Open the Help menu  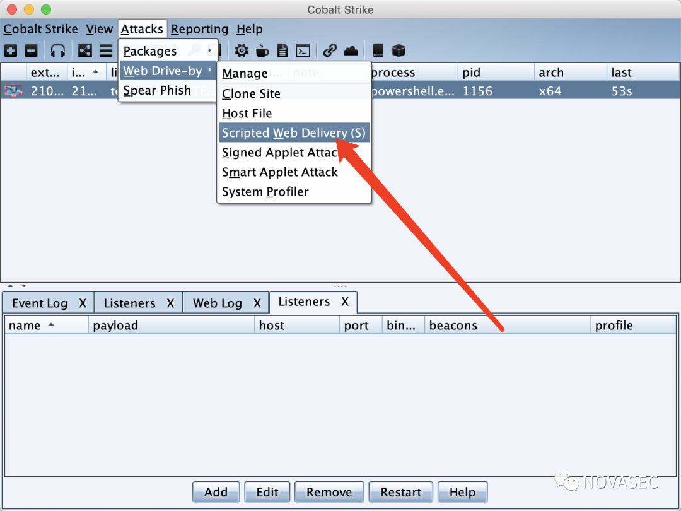tap(249, 29)
